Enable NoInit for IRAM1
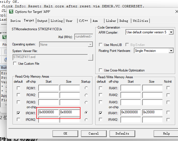178x141 pixels. [x=168, y=112]
